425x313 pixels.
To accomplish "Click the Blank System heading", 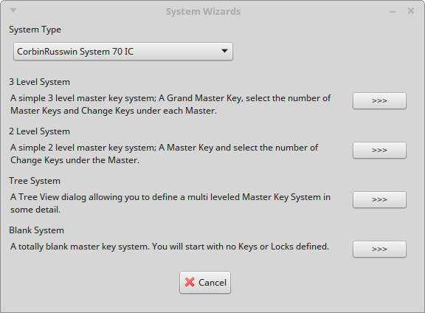I will pos(37,230).
